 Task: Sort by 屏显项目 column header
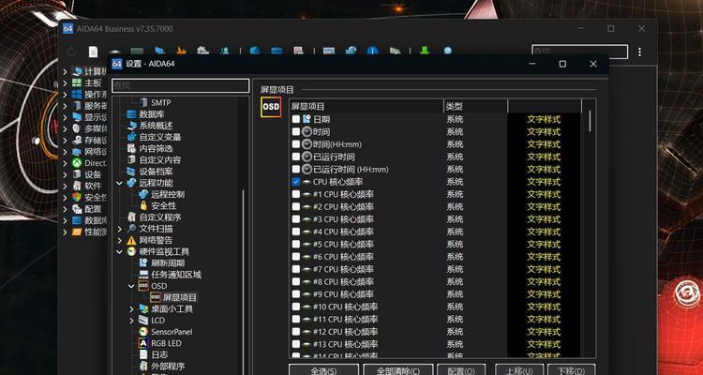coord(366,106)
